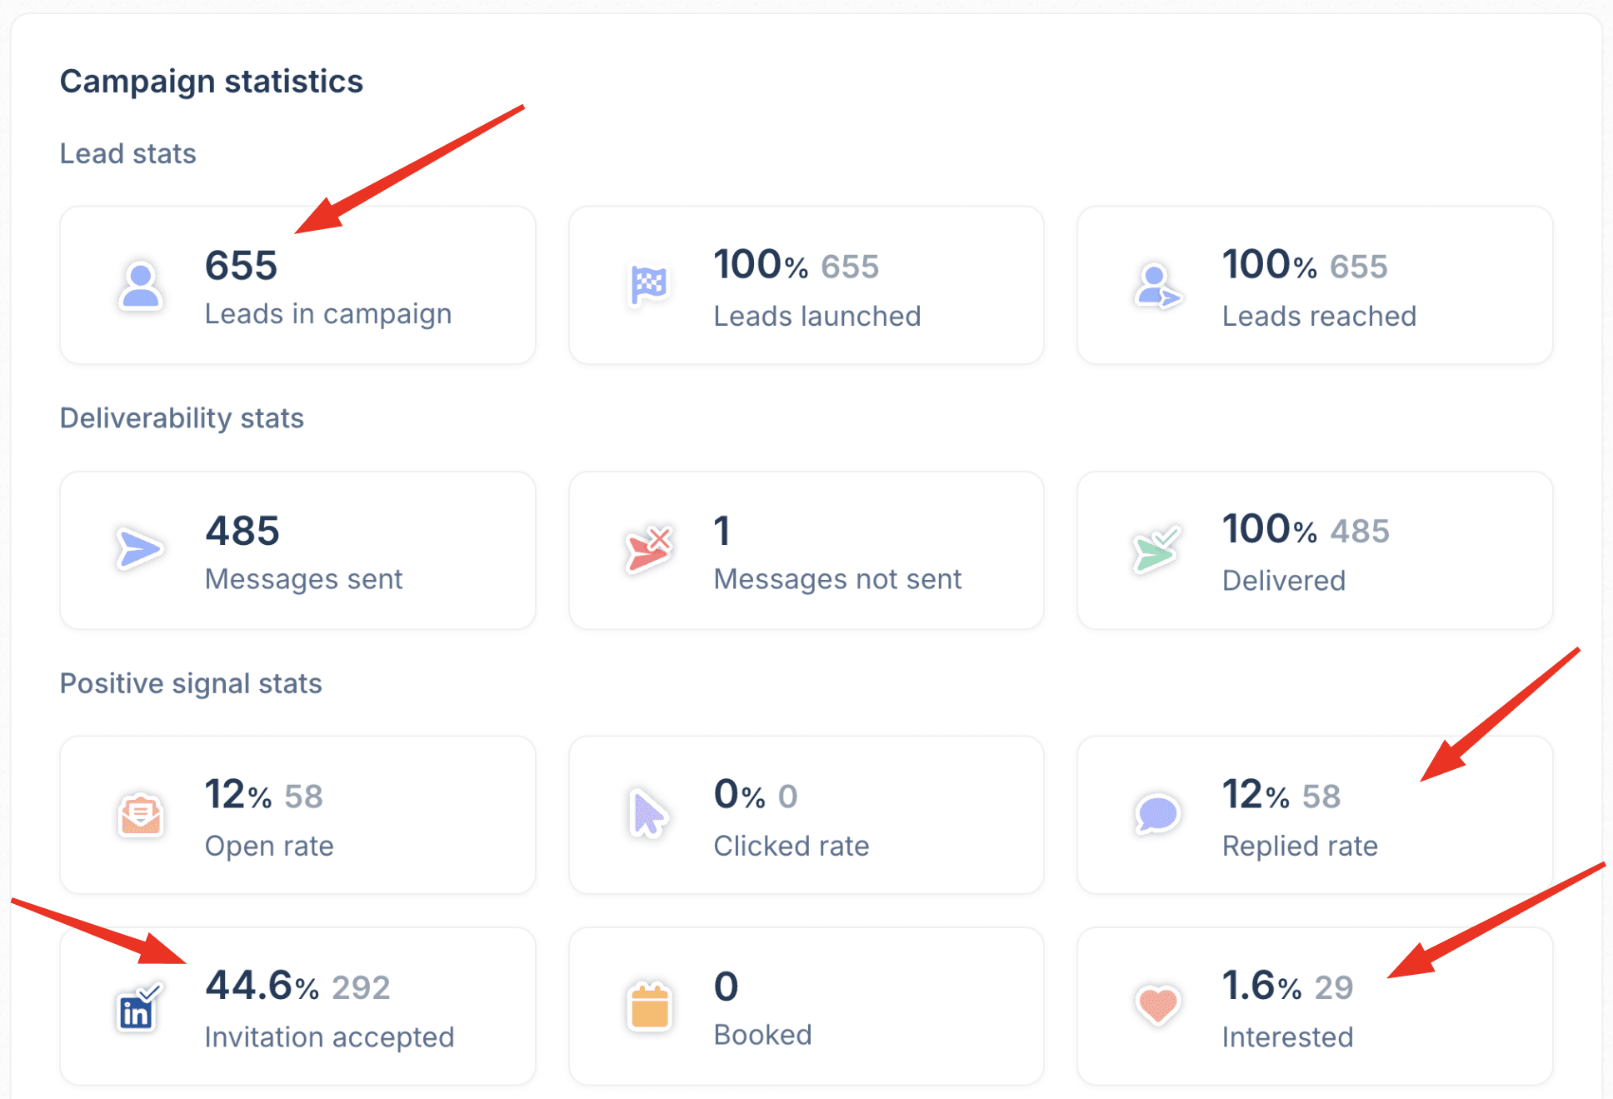This screenshot has height=1099, width=1613.
Task: Click the speech bubble Replied rate icon
Action: (x=1156, y=814)
